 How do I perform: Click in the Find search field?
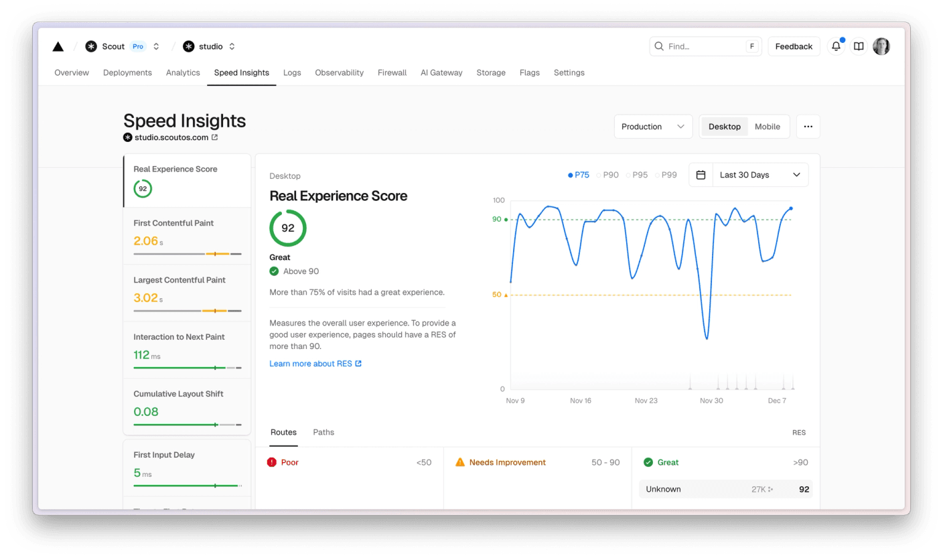[x=706, y=46]
